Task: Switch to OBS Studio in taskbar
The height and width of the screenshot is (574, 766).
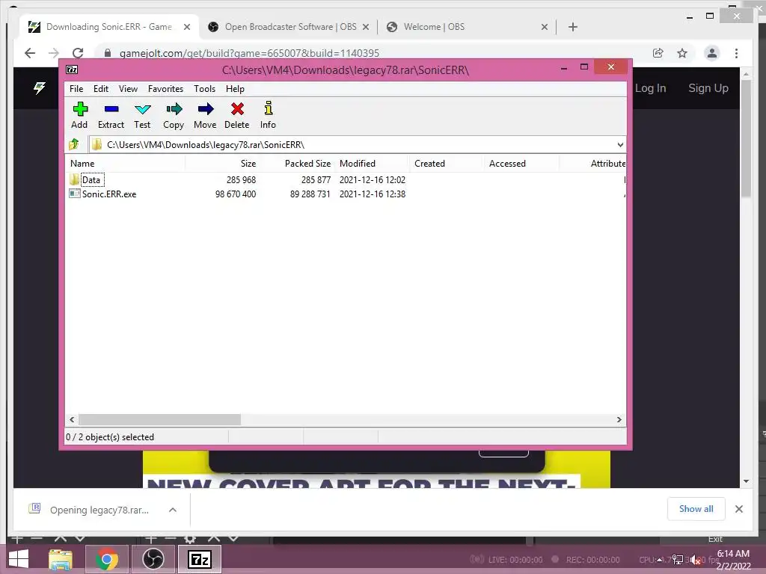Action: [153, 559]
